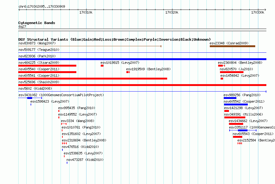The image size is (275, 184).
Task: Click the esv1434662 (Levy2007) label
Action: pos(248,121)
